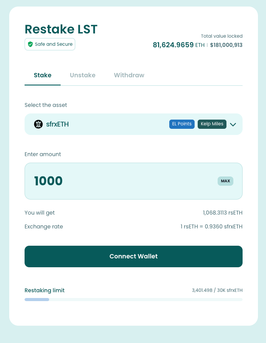The height and width of the screenshot is (343, 266).
Task: Click the Safe and Secure badge
Action: 50,44
